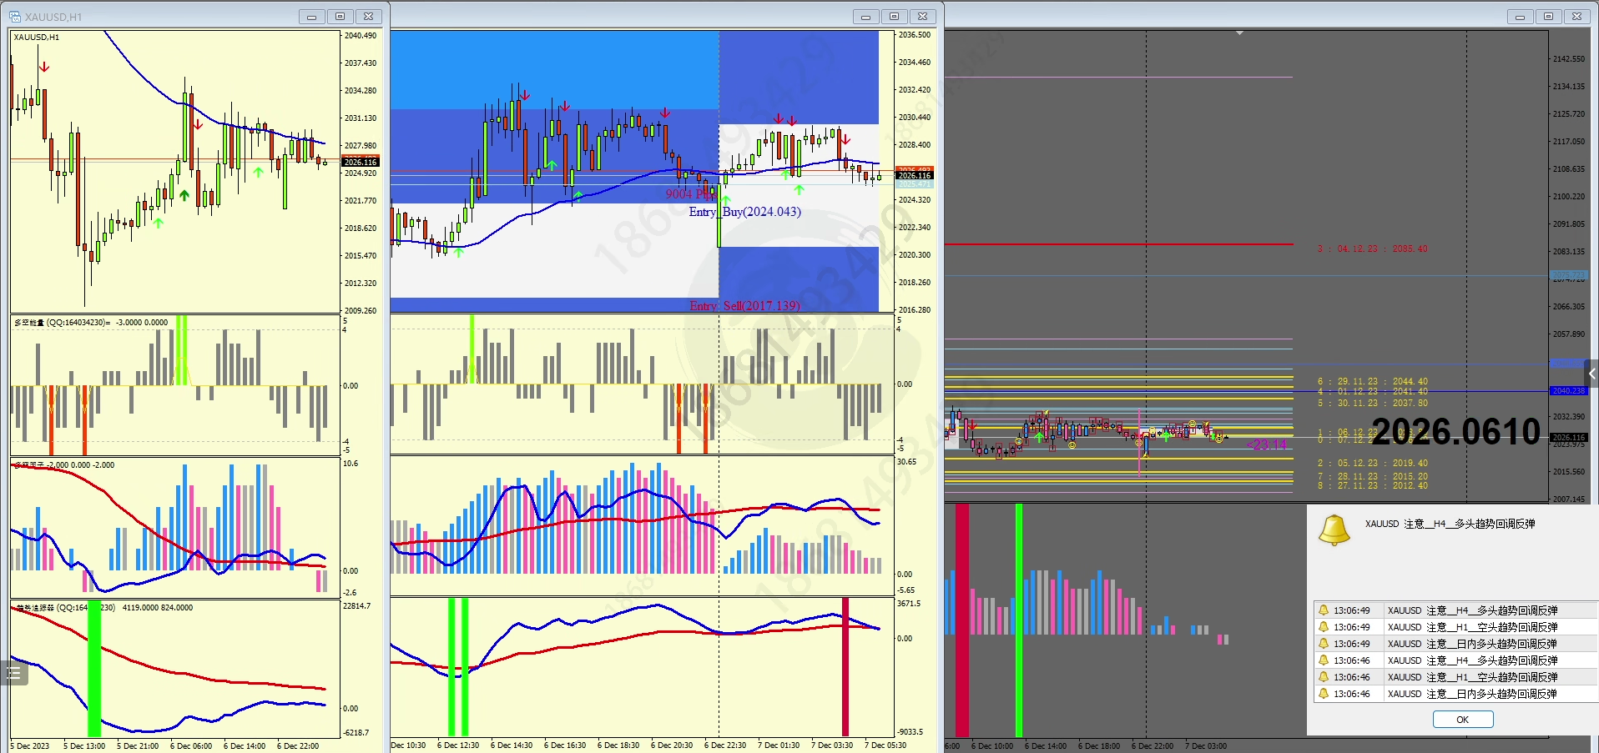Maximize the XAUUSD,H1 chart window
The image size is (1599, 753).
pos(340,17)
